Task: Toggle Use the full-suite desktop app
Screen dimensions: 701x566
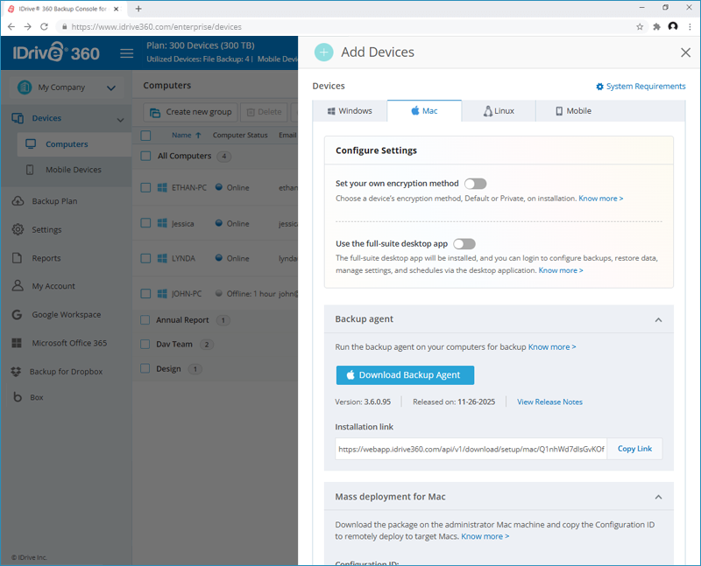Action: point(464,244)
